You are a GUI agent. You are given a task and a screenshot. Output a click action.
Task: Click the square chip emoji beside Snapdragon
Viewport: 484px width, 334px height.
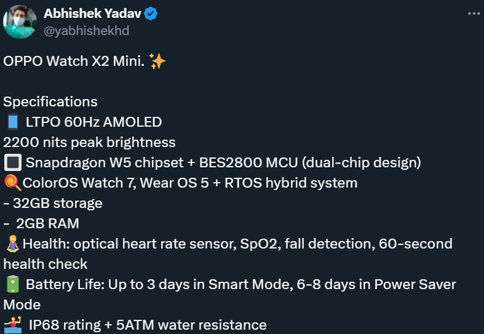[13, 162]
